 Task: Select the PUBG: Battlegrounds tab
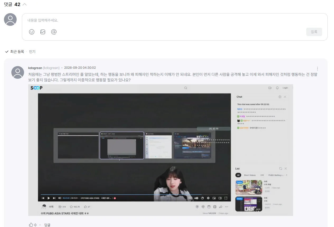(276, 175)
